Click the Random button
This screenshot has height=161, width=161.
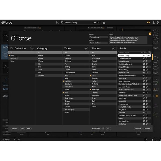pos(138,129)
